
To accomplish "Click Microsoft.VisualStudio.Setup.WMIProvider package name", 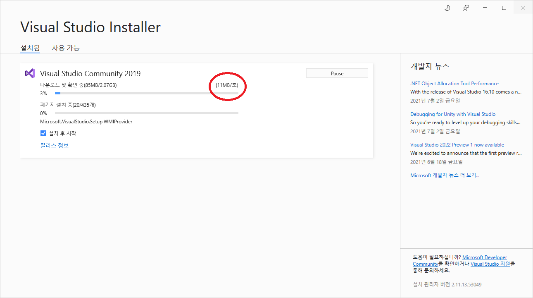I will click(x=86, y=122).
